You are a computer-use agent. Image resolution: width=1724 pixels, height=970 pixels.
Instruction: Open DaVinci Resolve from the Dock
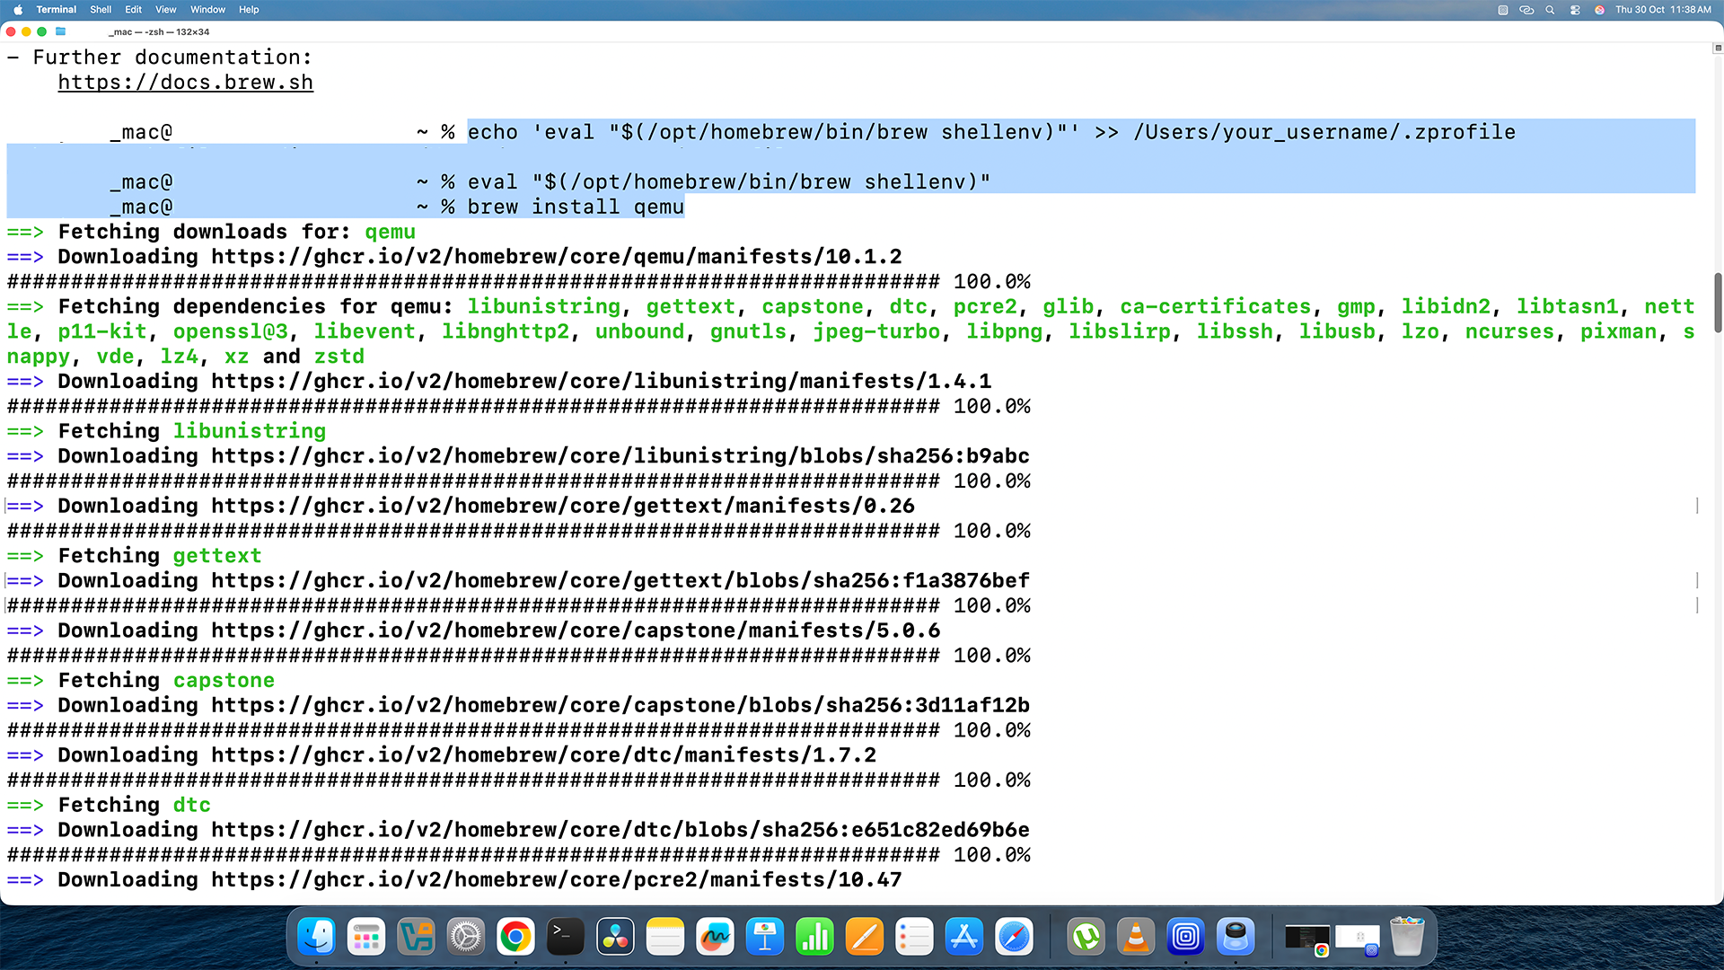click(615, 937)
